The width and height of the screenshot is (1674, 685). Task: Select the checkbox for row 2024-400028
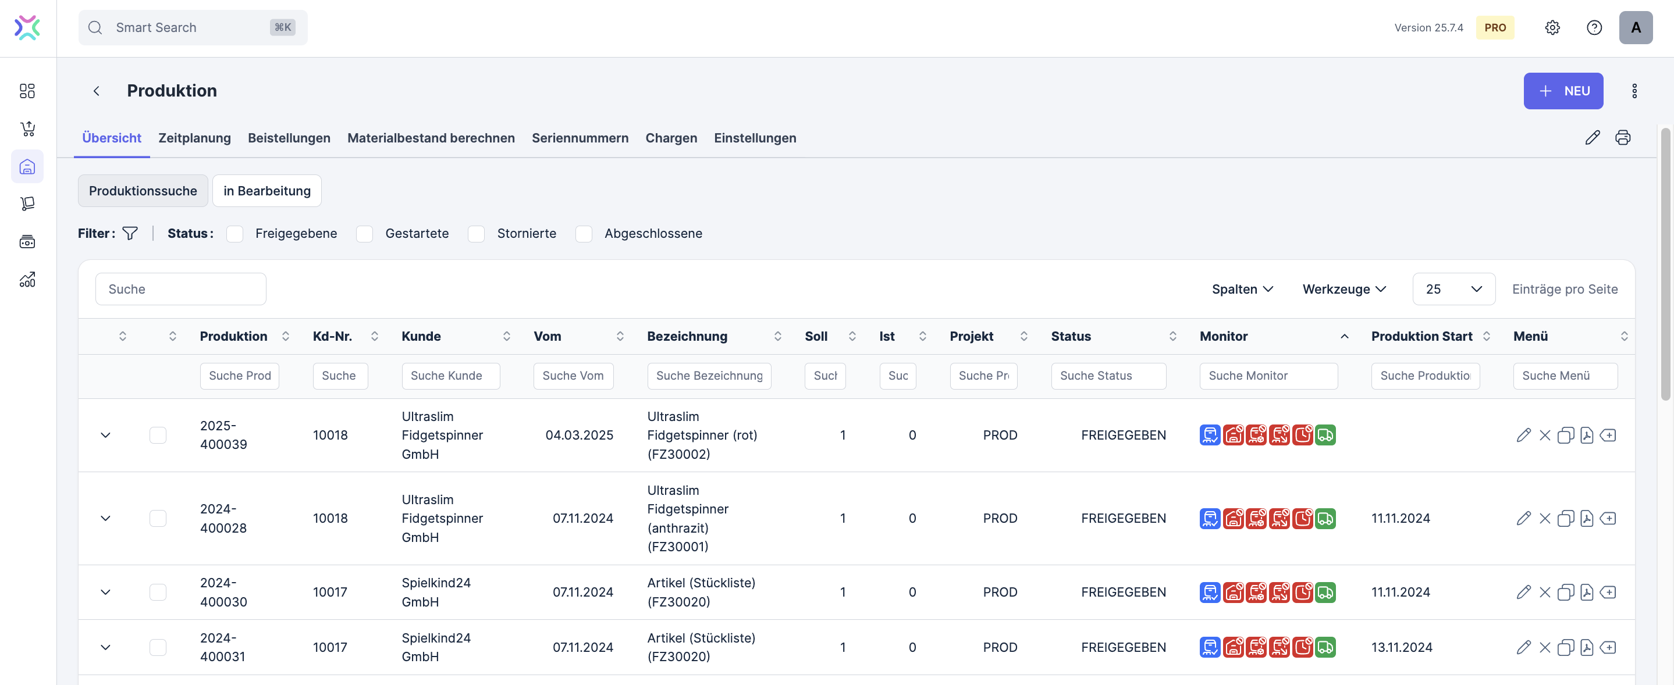point(158,518)
